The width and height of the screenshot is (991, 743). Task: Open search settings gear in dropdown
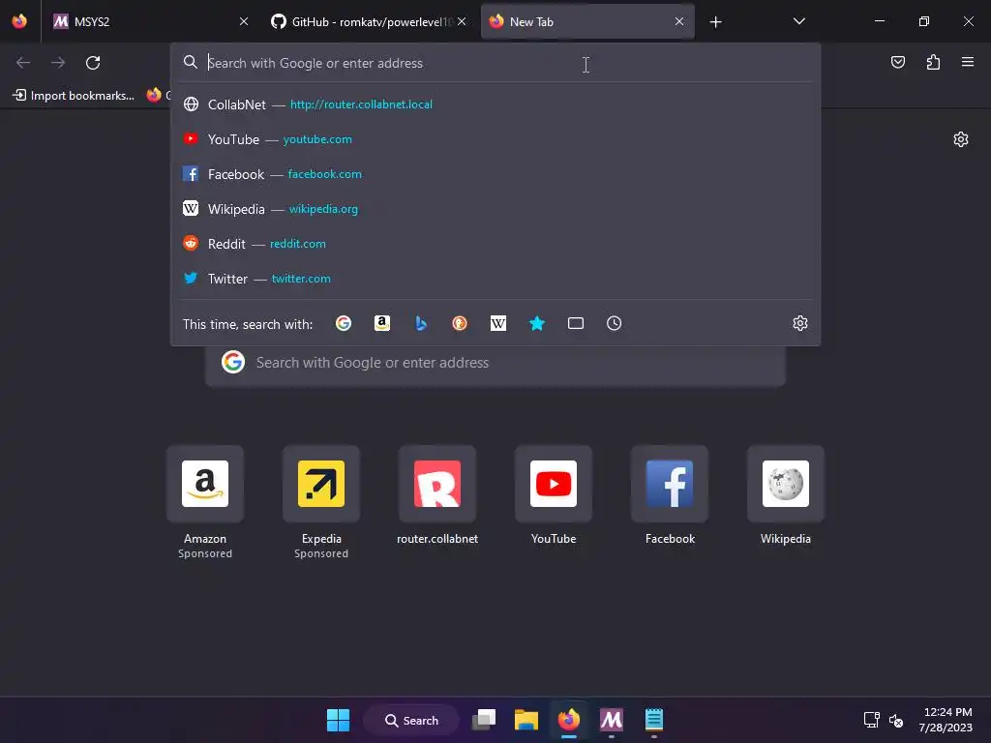click(800, 323)
